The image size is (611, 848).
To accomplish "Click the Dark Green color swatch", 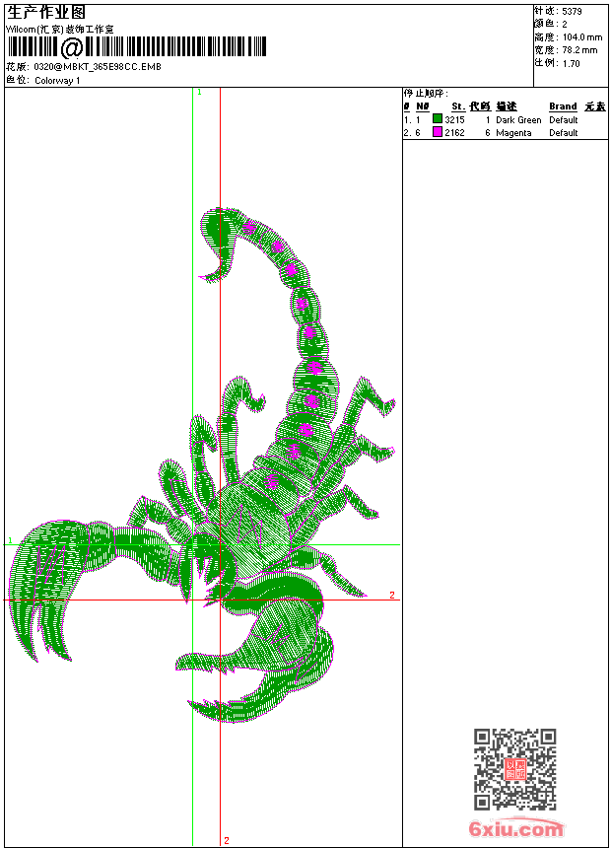I will [x=438, y=119].
